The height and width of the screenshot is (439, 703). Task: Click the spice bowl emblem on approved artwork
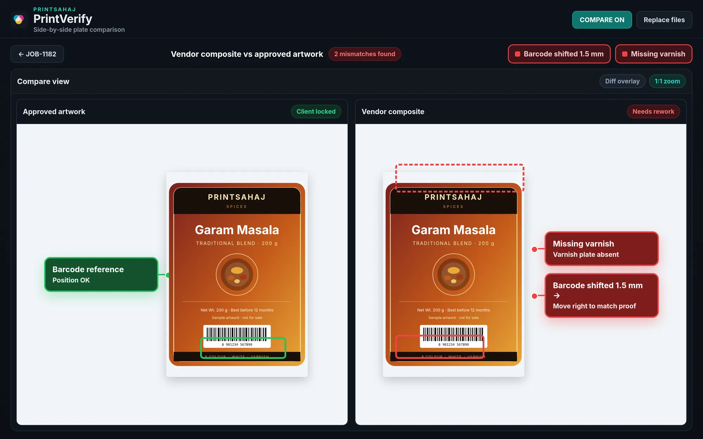click(x=237, y=275)
